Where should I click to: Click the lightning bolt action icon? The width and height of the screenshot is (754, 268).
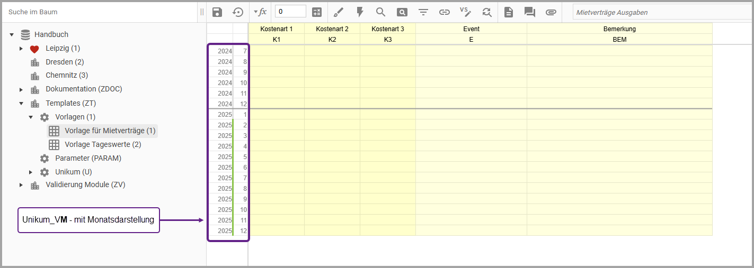coord(360,12)
